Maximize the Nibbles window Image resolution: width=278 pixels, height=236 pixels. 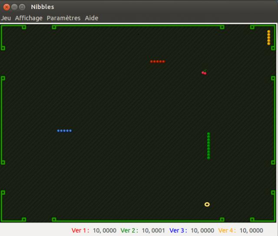coord(22,7)
